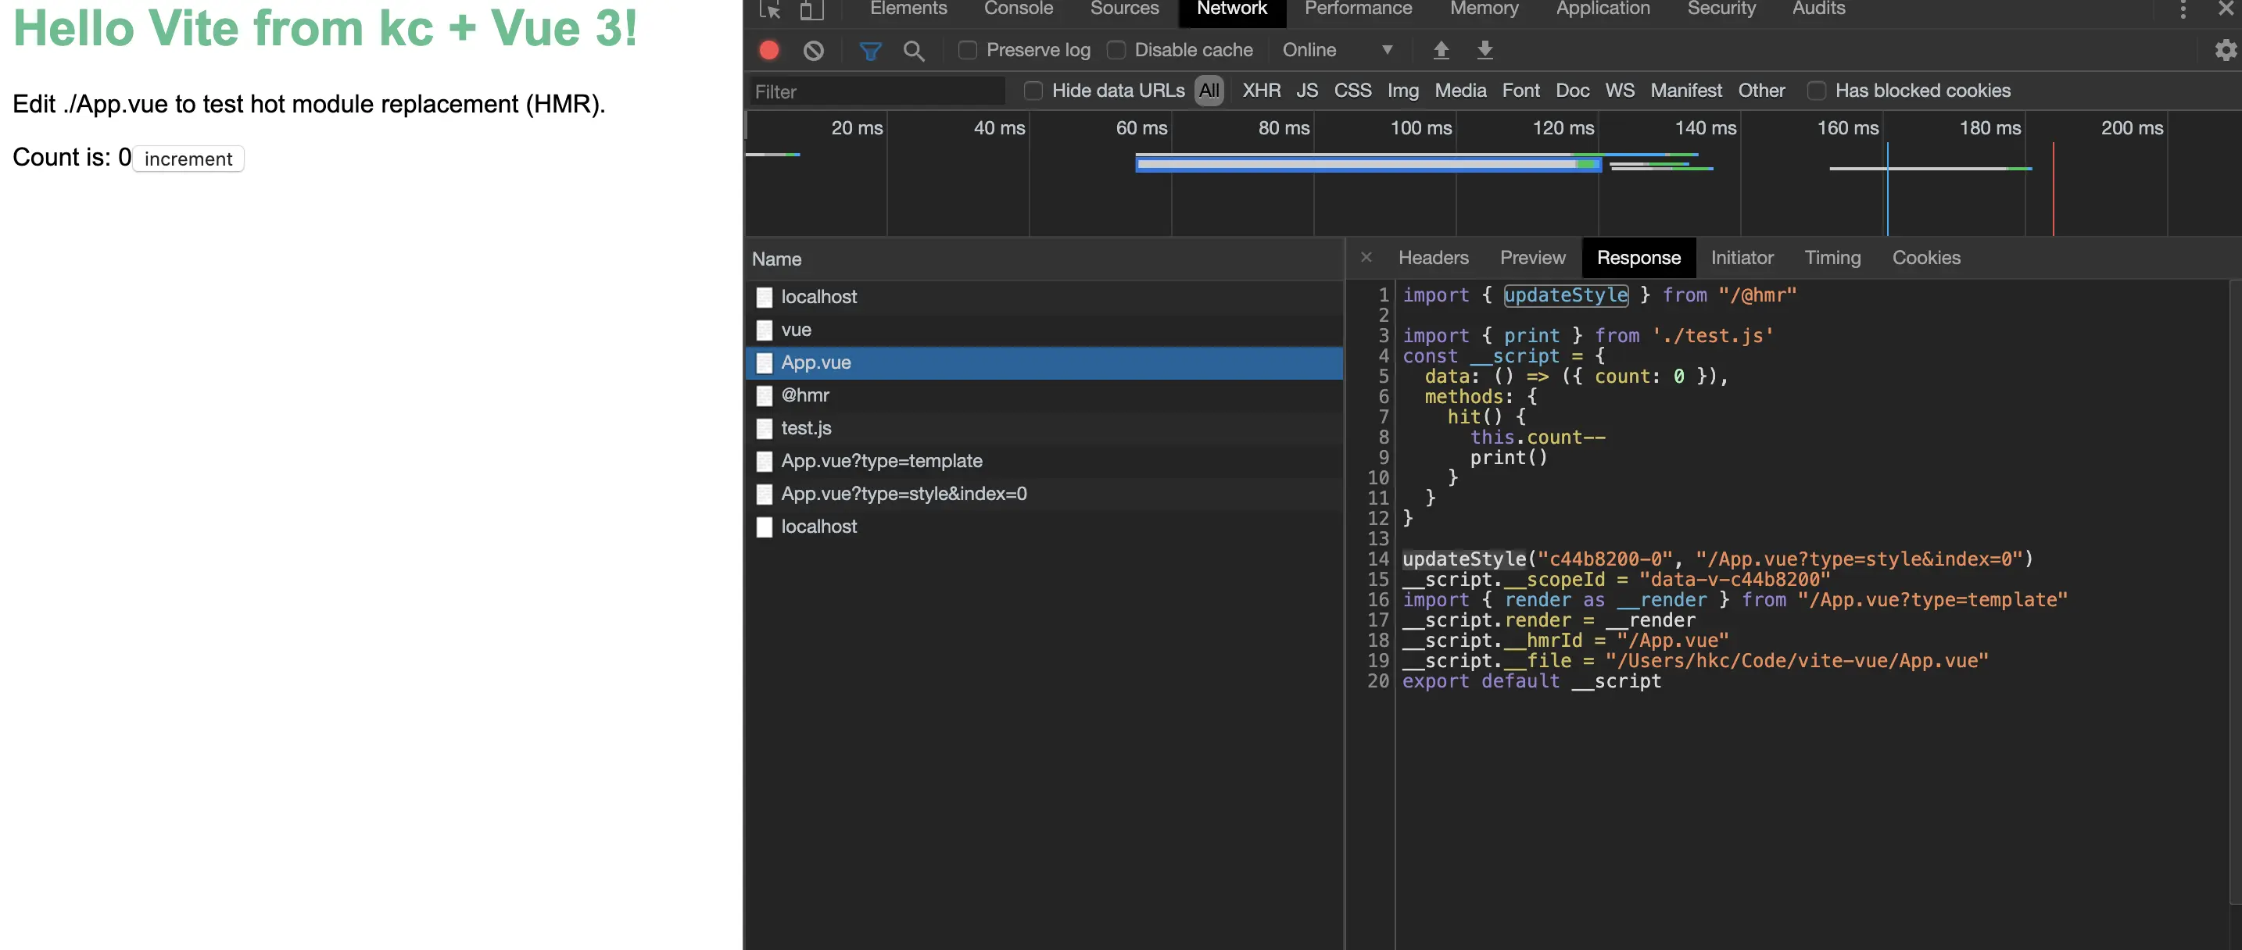Enable the Preserve log checkbox
Image resolution: width=2242 pixels, height=950 pixels.
tap(967, 51)
